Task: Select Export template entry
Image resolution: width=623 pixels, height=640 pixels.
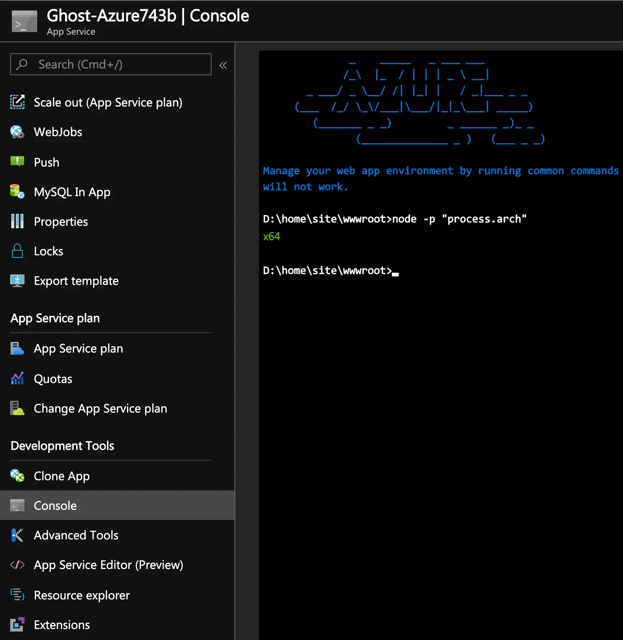Action: tap(117, 281)
